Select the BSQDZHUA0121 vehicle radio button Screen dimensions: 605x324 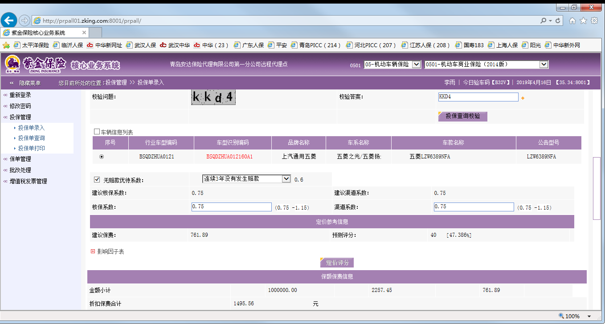coord(102,157)
